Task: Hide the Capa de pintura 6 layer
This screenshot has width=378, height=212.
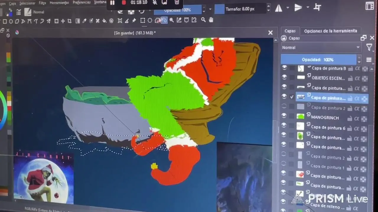Action: [x=284, y=125]
